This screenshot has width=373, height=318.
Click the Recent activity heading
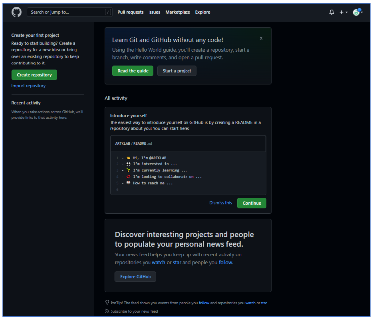26,103
